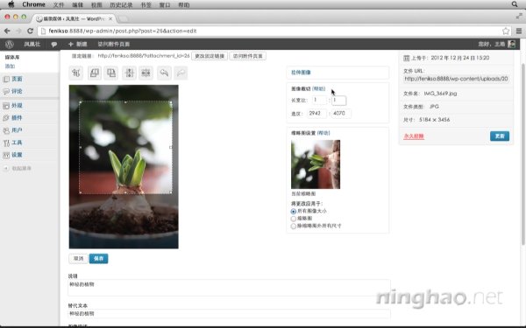Open the 编辑 (Edit) menu

point(77,5)
